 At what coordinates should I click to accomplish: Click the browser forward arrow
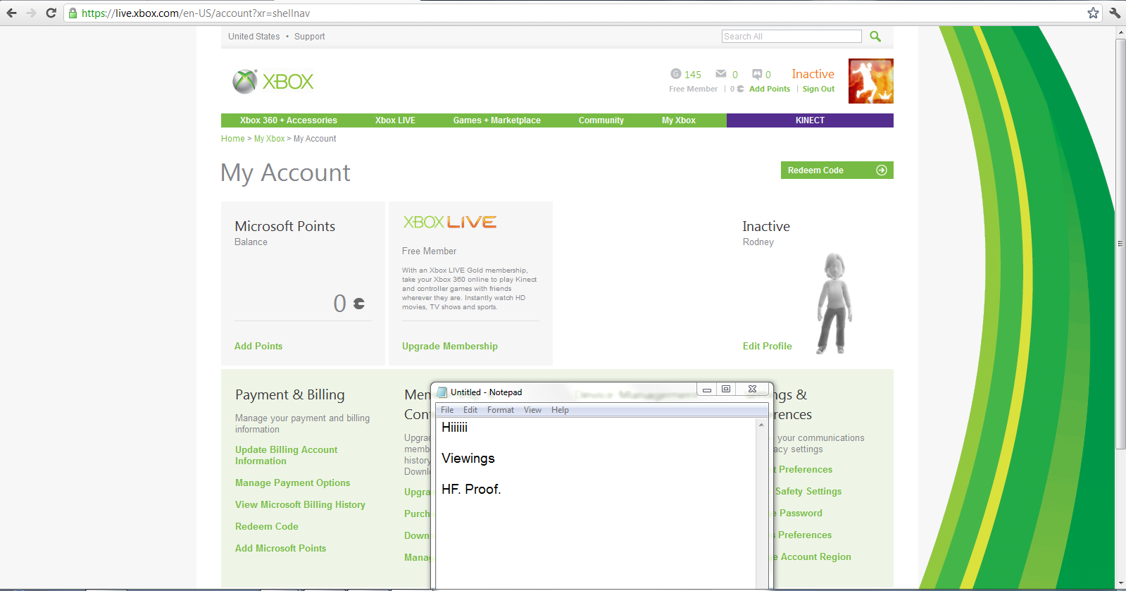(x=31, y=13)
